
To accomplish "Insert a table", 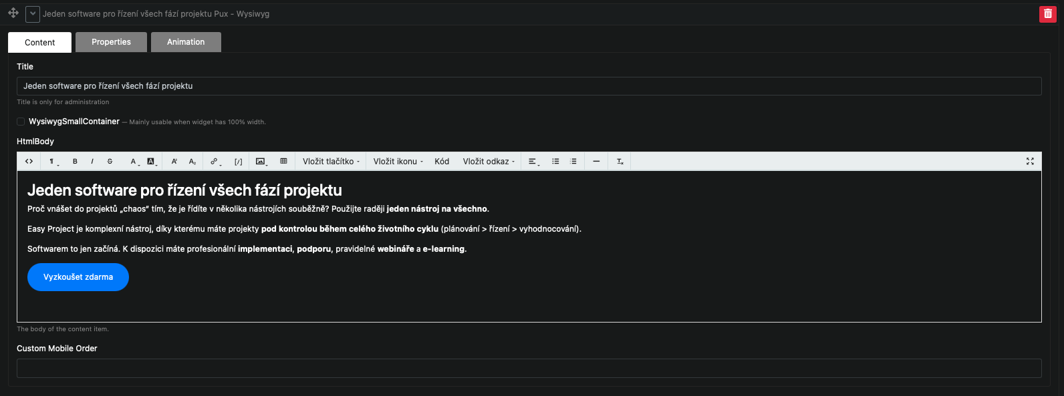I will pos(283,162).
